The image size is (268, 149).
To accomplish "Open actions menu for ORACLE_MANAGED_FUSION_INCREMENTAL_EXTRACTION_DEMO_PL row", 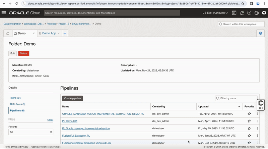I will tap(258, 114).
